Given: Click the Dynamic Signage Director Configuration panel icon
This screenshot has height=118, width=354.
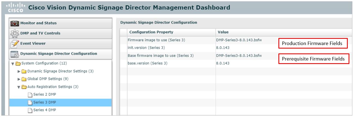Looking at the screenshot, I should point(14,54).
